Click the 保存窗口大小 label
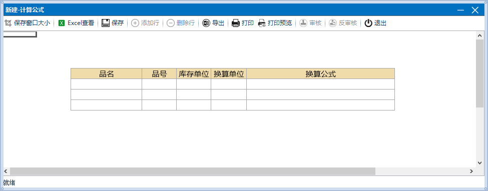Viewport: 488px width, 191px height. [32, 23]
